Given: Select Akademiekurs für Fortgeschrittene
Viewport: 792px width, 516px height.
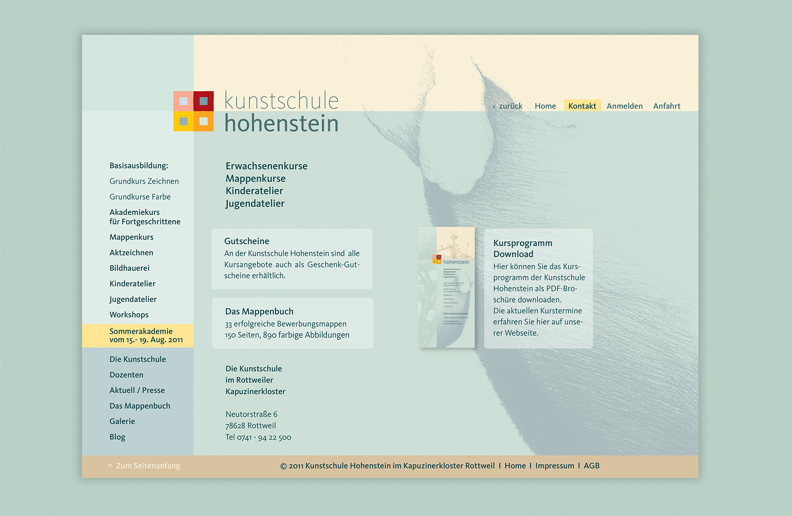Looking at the screenshot, I should click(x=145, y=217).
